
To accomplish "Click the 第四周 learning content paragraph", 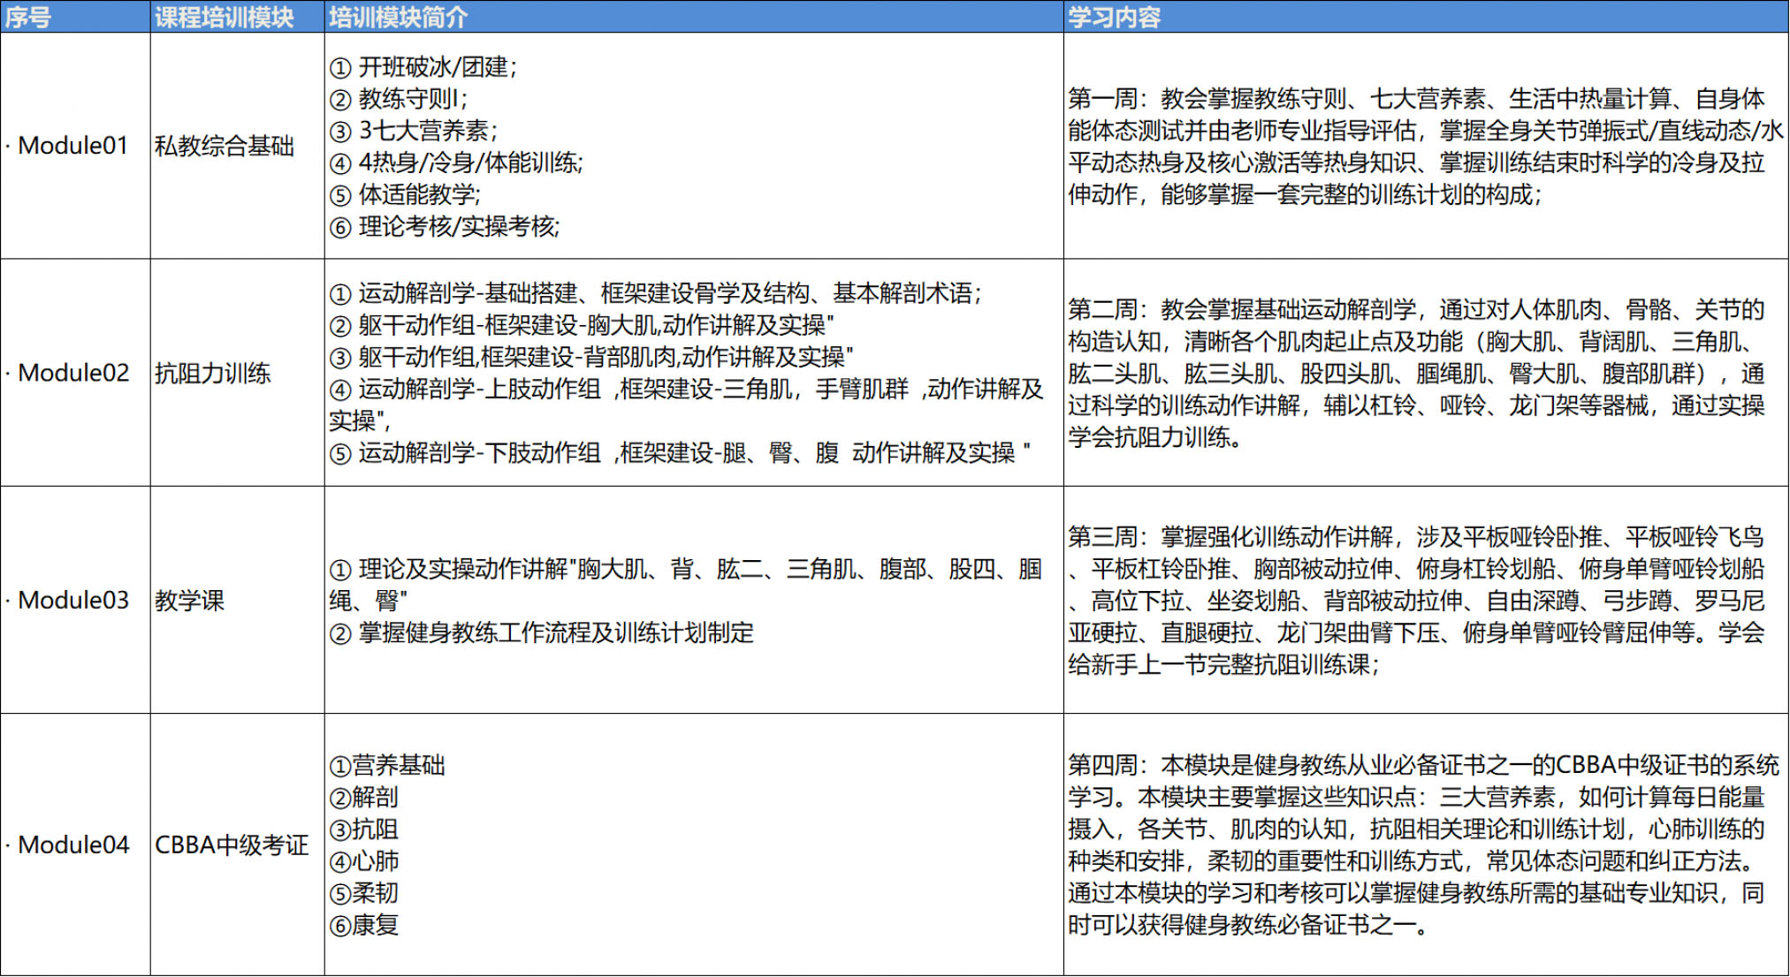I will click(x=1423, y=844).
